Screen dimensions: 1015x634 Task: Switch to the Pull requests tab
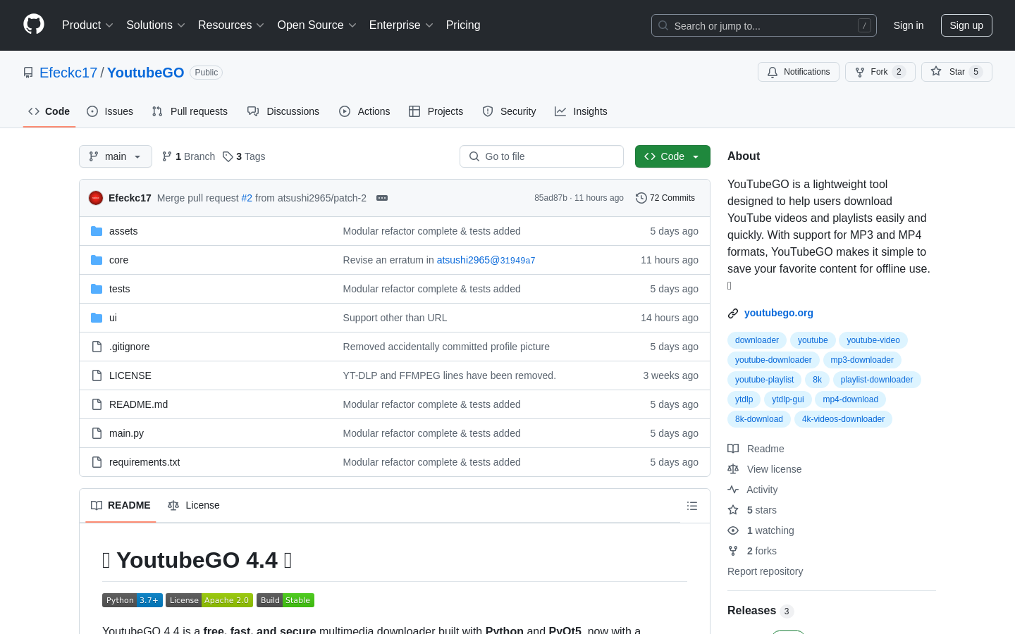click(x=190, y=111)
